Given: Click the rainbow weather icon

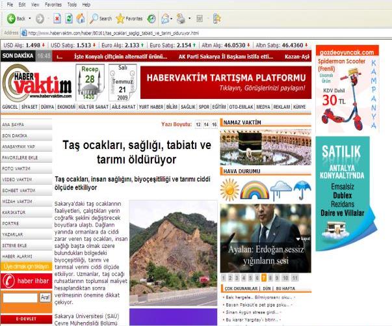Looking at the screenshot, I should point(254,190).
